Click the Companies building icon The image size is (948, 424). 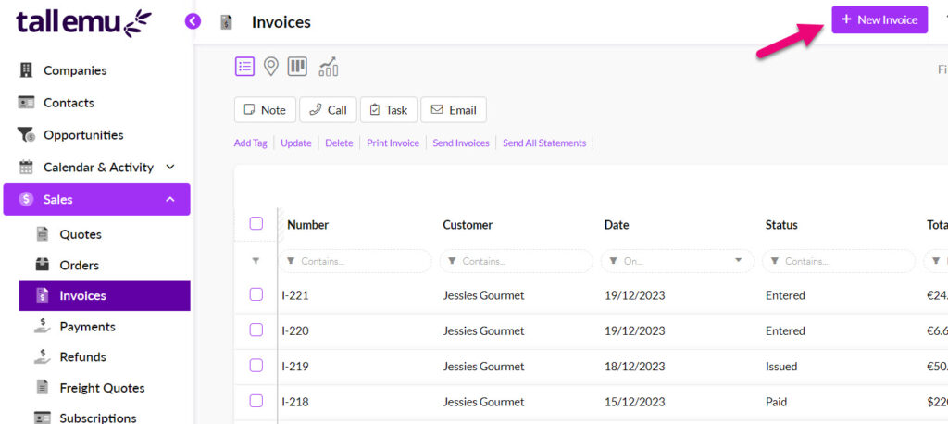pyautogui.click(x=26, y=70)
